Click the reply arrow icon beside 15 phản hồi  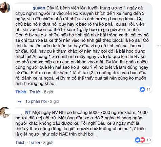point(19,101)
